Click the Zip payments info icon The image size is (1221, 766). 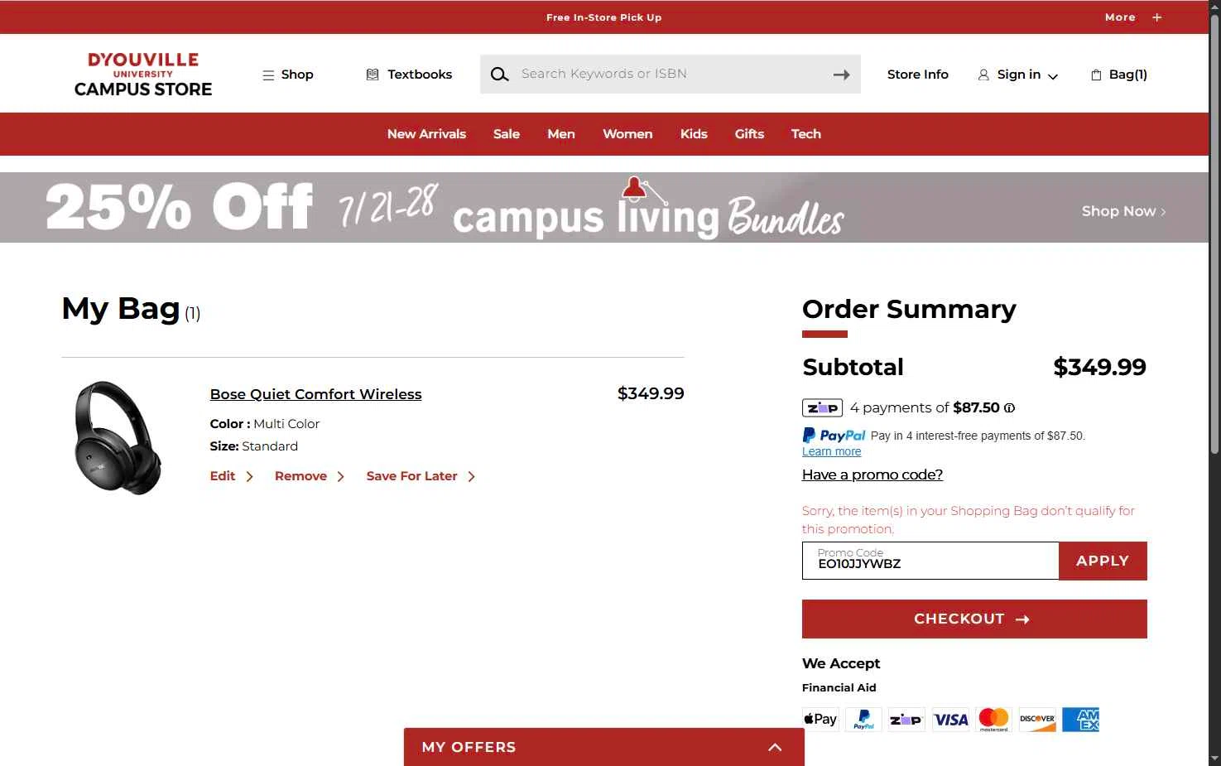pos(1009,407)
